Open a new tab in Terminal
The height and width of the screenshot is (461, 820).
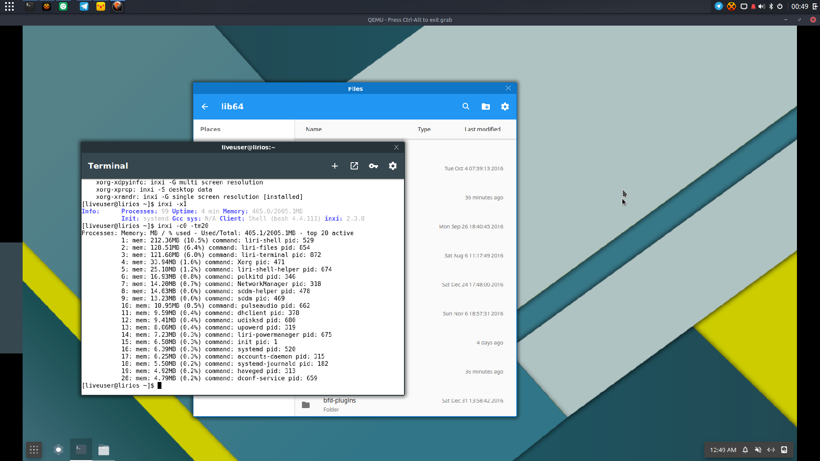335,166
